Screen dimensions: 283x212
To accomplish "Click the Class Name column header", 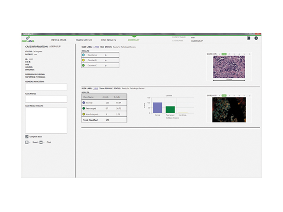I will pos(88,97).
